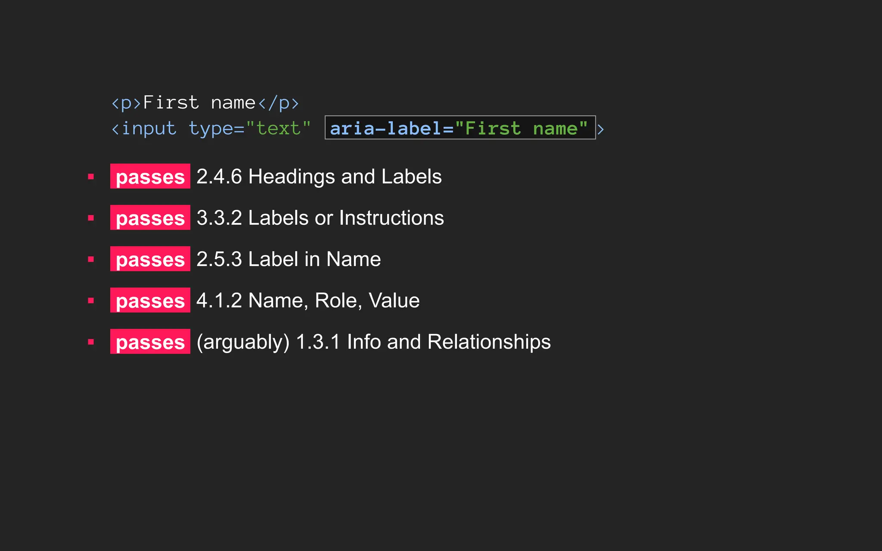Click the text '3.3.2 Labels or Instructions'

(x=320, y=218)
